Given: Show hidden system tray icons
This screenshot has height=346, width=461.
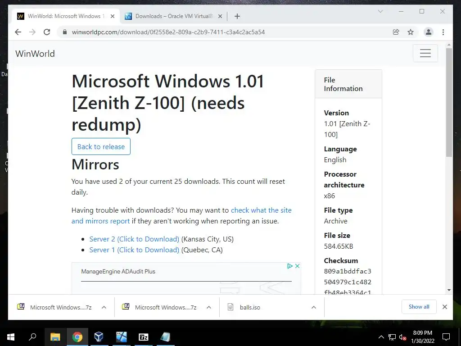Looking at the screenshot, I should 381,337.
